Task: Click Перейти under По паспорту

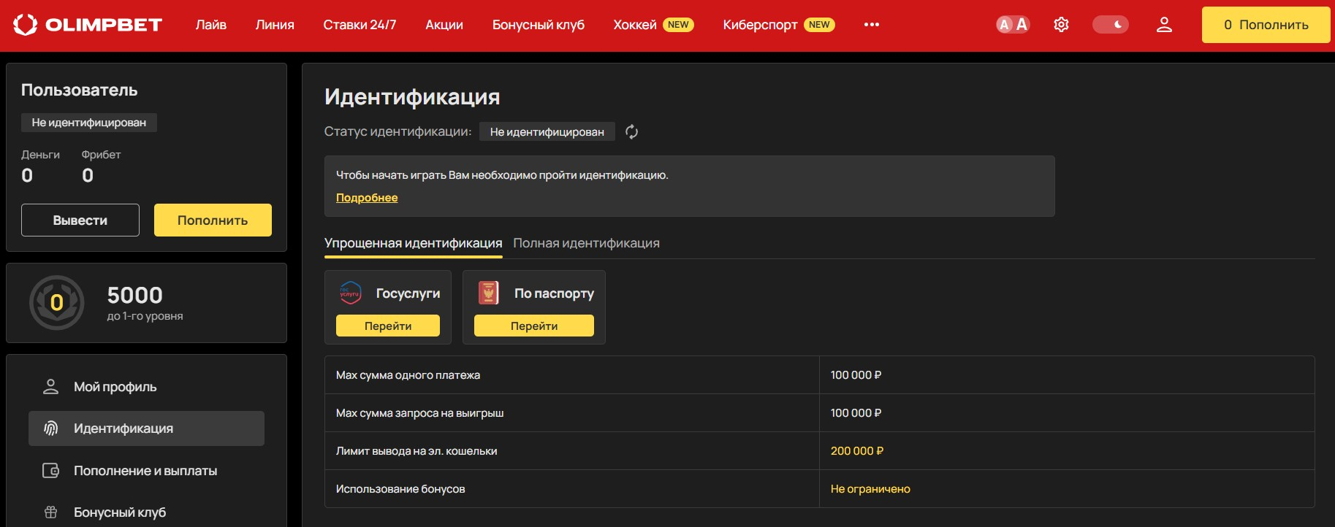Action: [x=534, y=326]
